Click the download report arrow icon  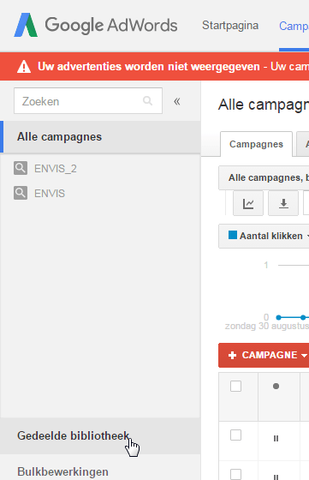tap(283, 203)
